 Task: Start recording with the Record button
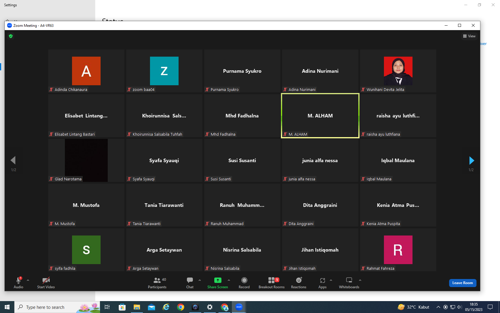244,283
